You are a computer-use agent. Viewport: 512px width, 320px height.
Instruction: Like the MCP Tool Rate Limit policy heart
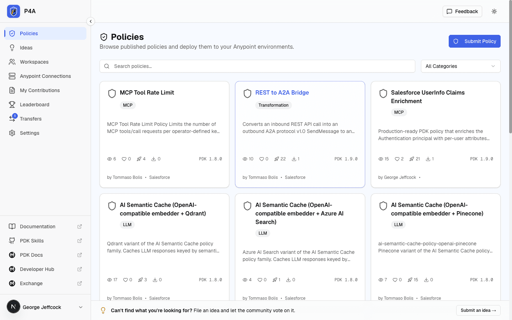[124, 159]
